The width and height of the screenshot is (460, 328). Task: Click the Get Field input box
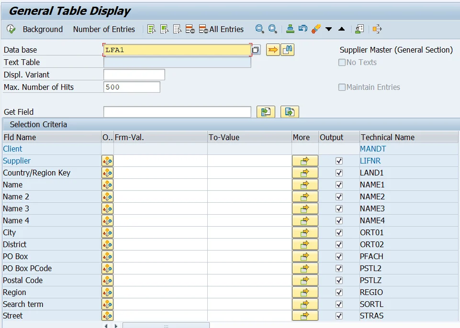click(177, 112)
